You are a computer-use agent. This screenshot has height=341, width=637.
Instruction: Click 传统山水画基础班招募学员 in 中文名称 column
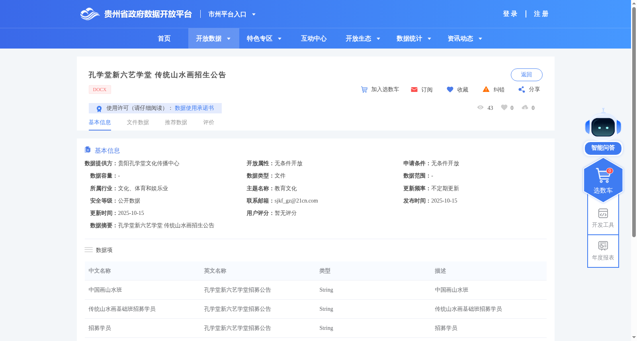(122, 309)
